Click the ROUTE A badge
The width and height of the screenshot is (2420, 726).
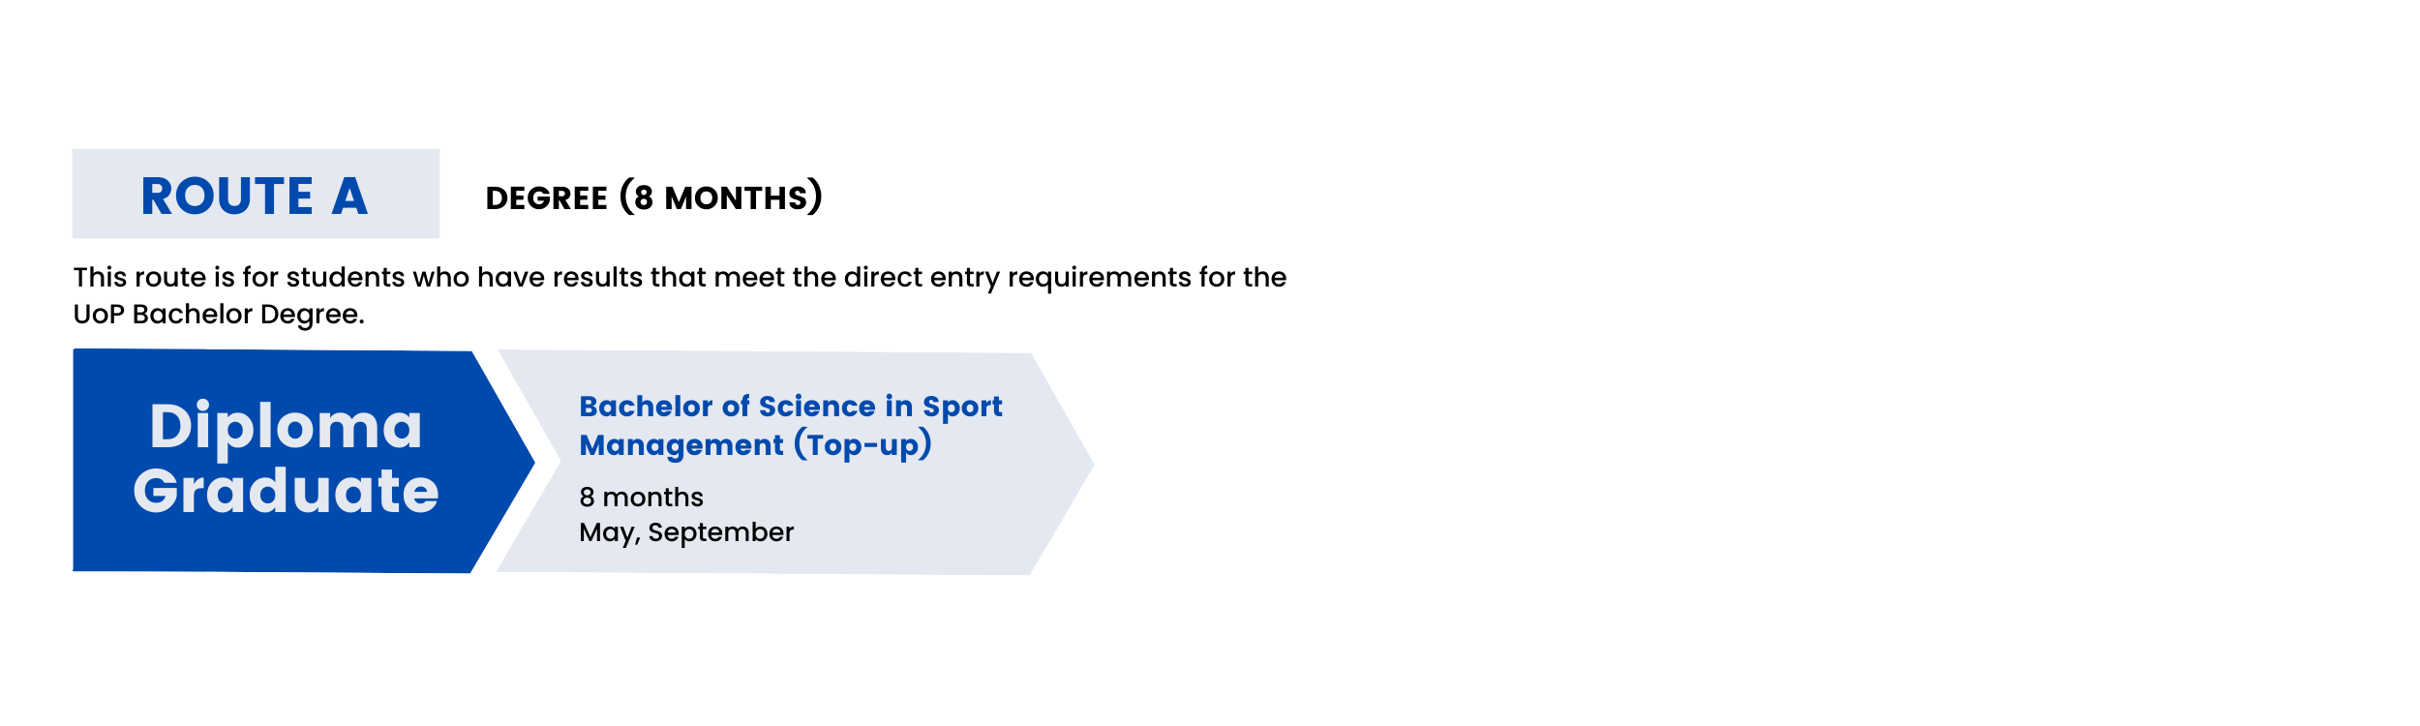(256, 194)
